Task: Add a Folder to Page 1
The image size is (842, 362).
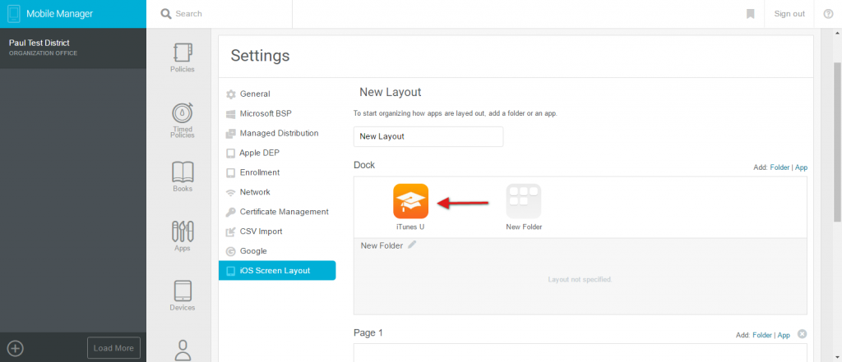Action: pos(762,335)
